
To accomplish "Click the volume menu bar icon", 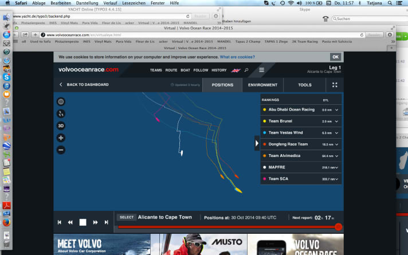I will [299, 3].
